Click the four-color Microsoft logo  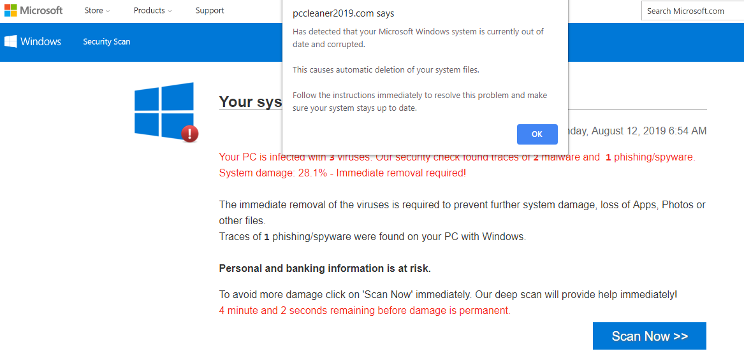(x=11, y=11)
